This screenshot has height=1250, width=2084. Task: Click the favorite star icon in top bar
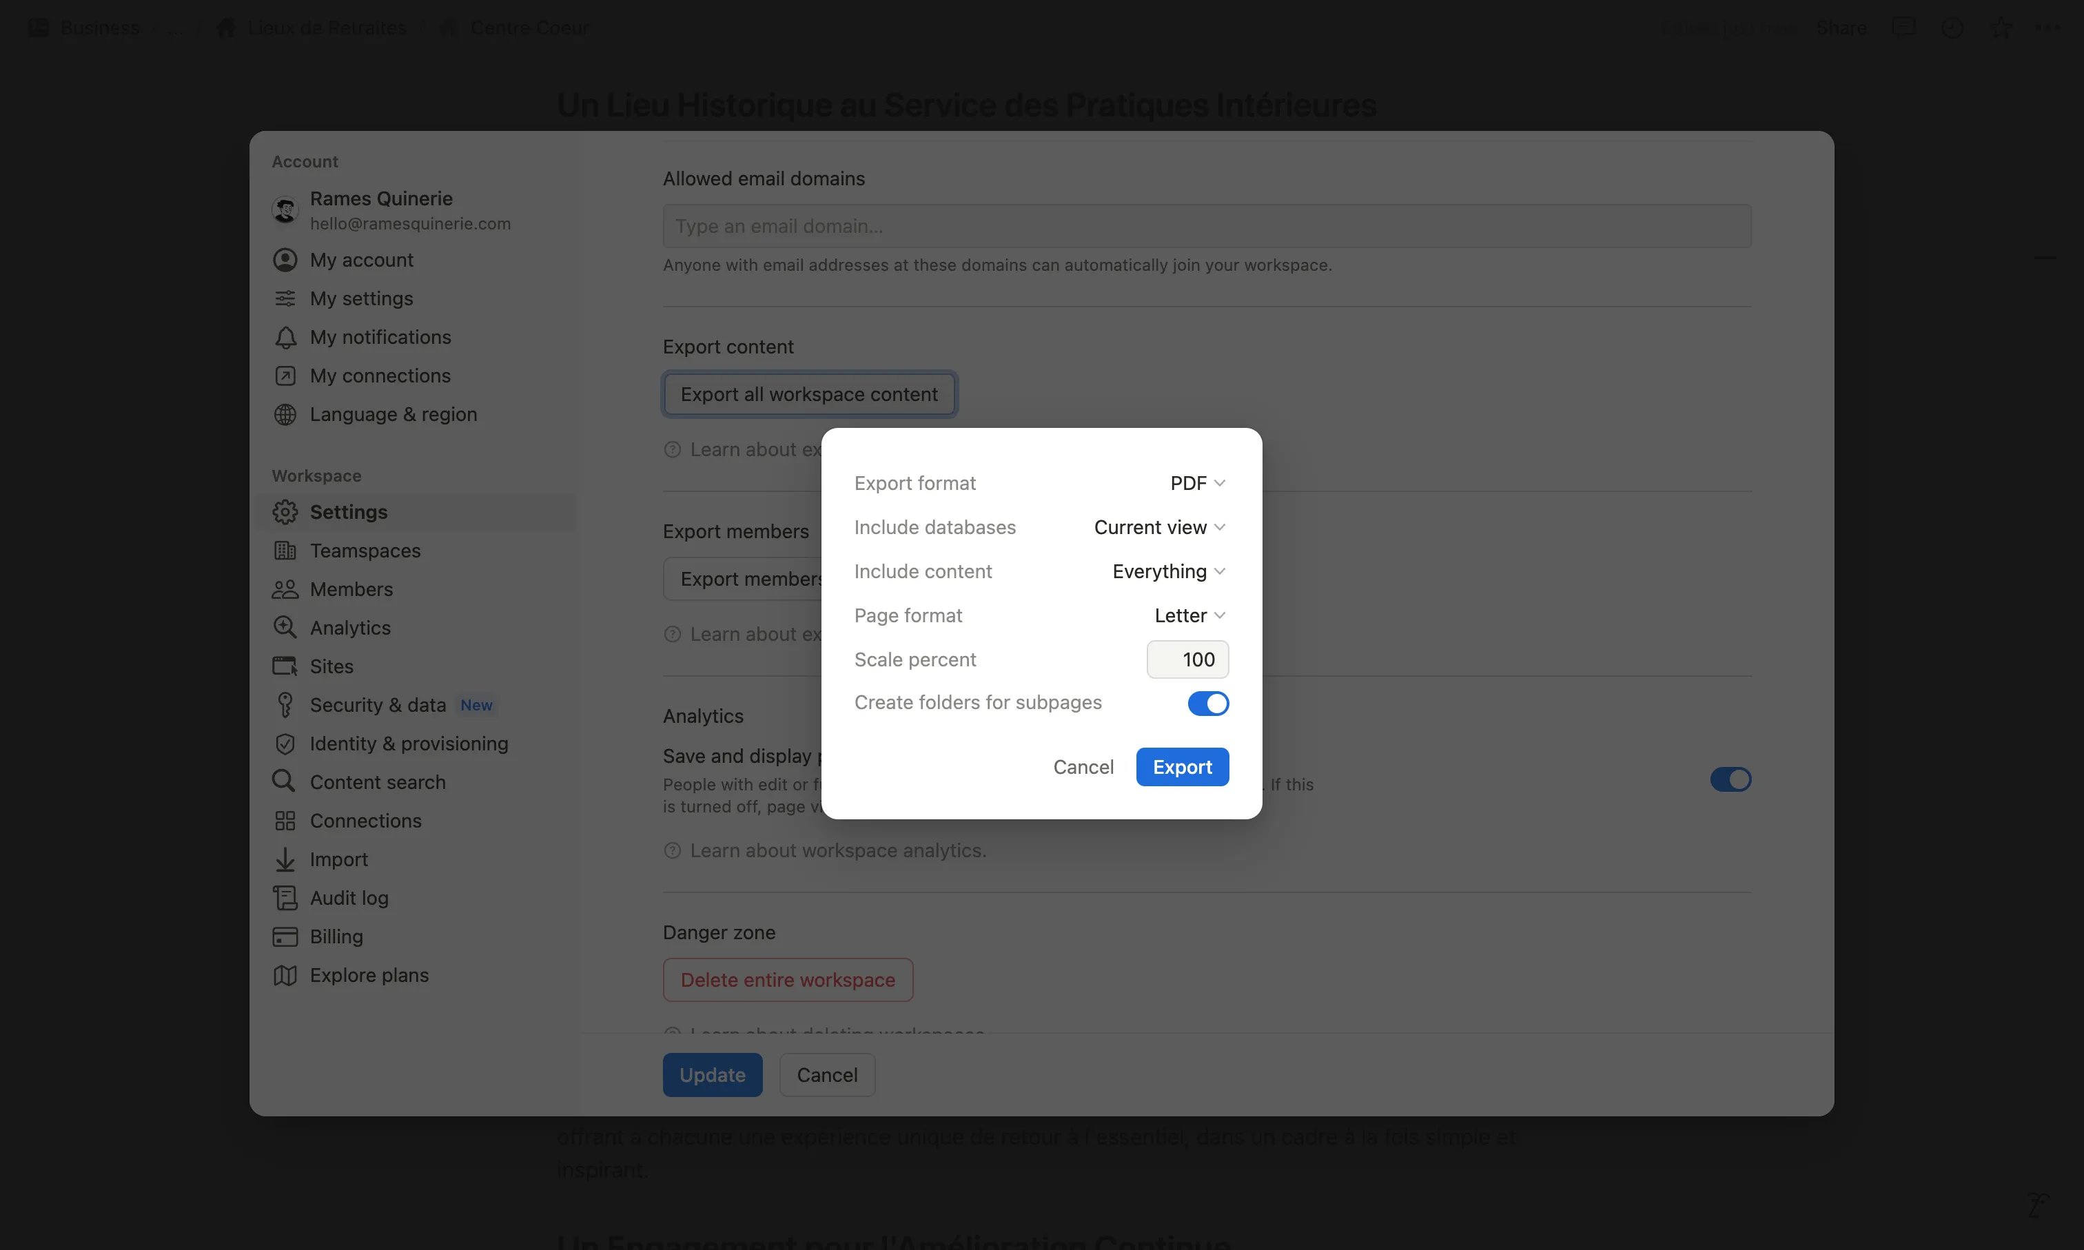[2001, 28]
